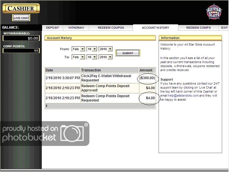Image resolution: width=229 pixels, height=172 pixels.
Task: Switch to the Withdraw tab
Action: point(76,28)
